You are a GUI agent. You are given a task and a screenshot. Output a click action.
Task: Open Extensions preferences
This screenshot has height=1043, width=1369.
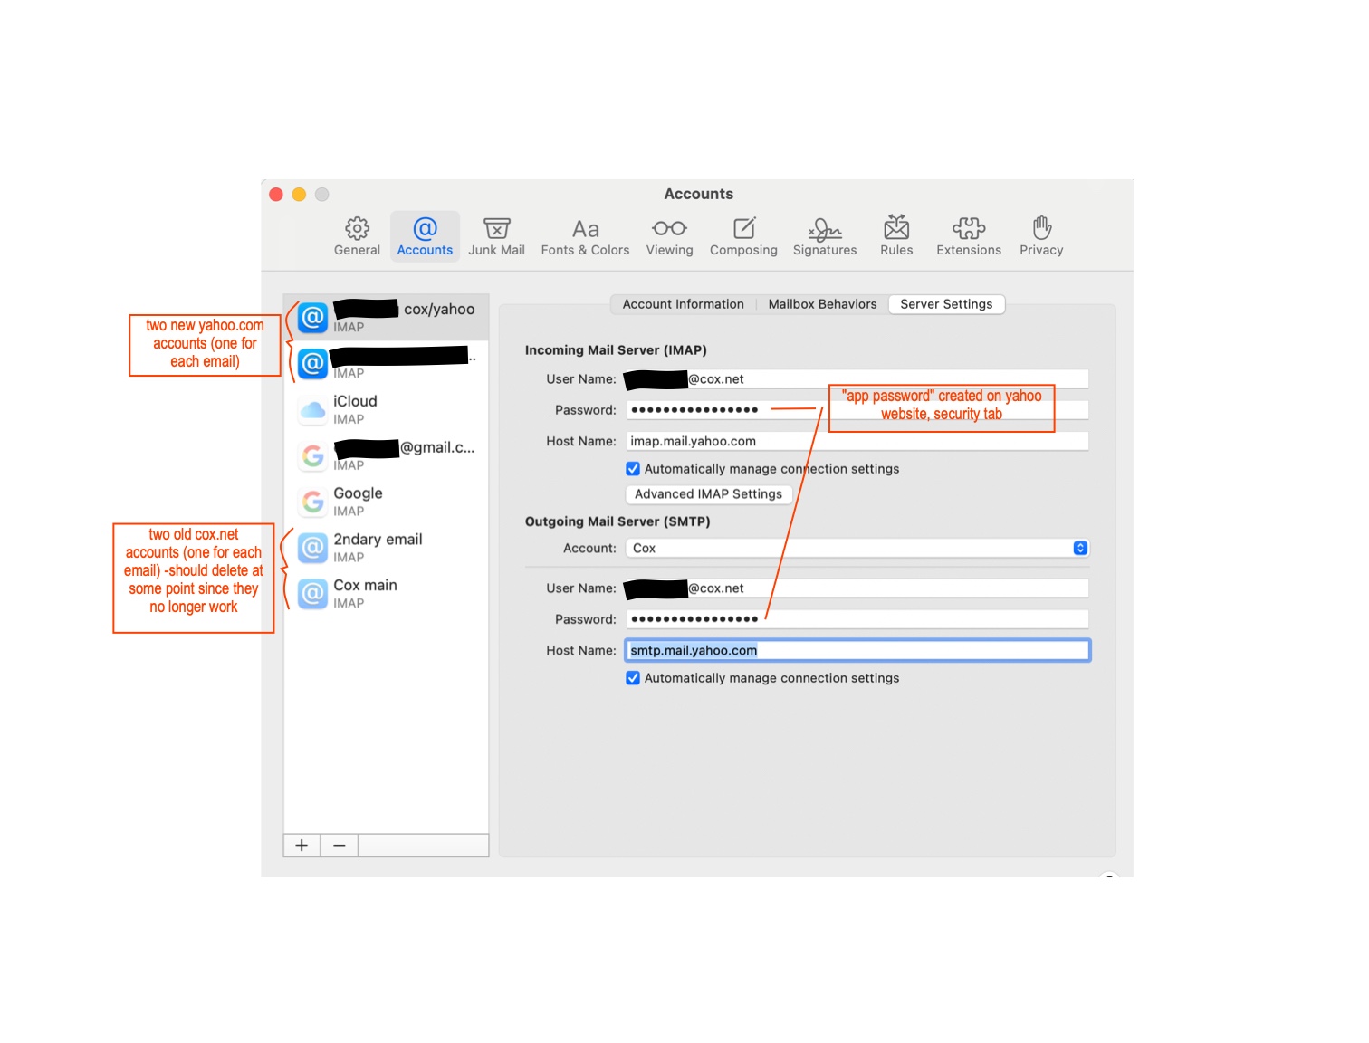tap(969, 236)
